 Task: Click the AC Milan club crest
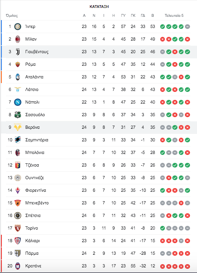pos(18,39)
